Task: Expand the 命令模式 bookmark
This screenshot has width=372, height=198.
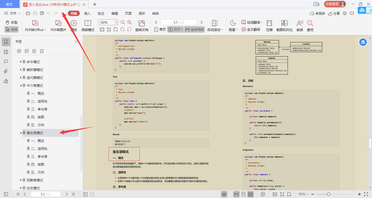Action: click(21, 62)
